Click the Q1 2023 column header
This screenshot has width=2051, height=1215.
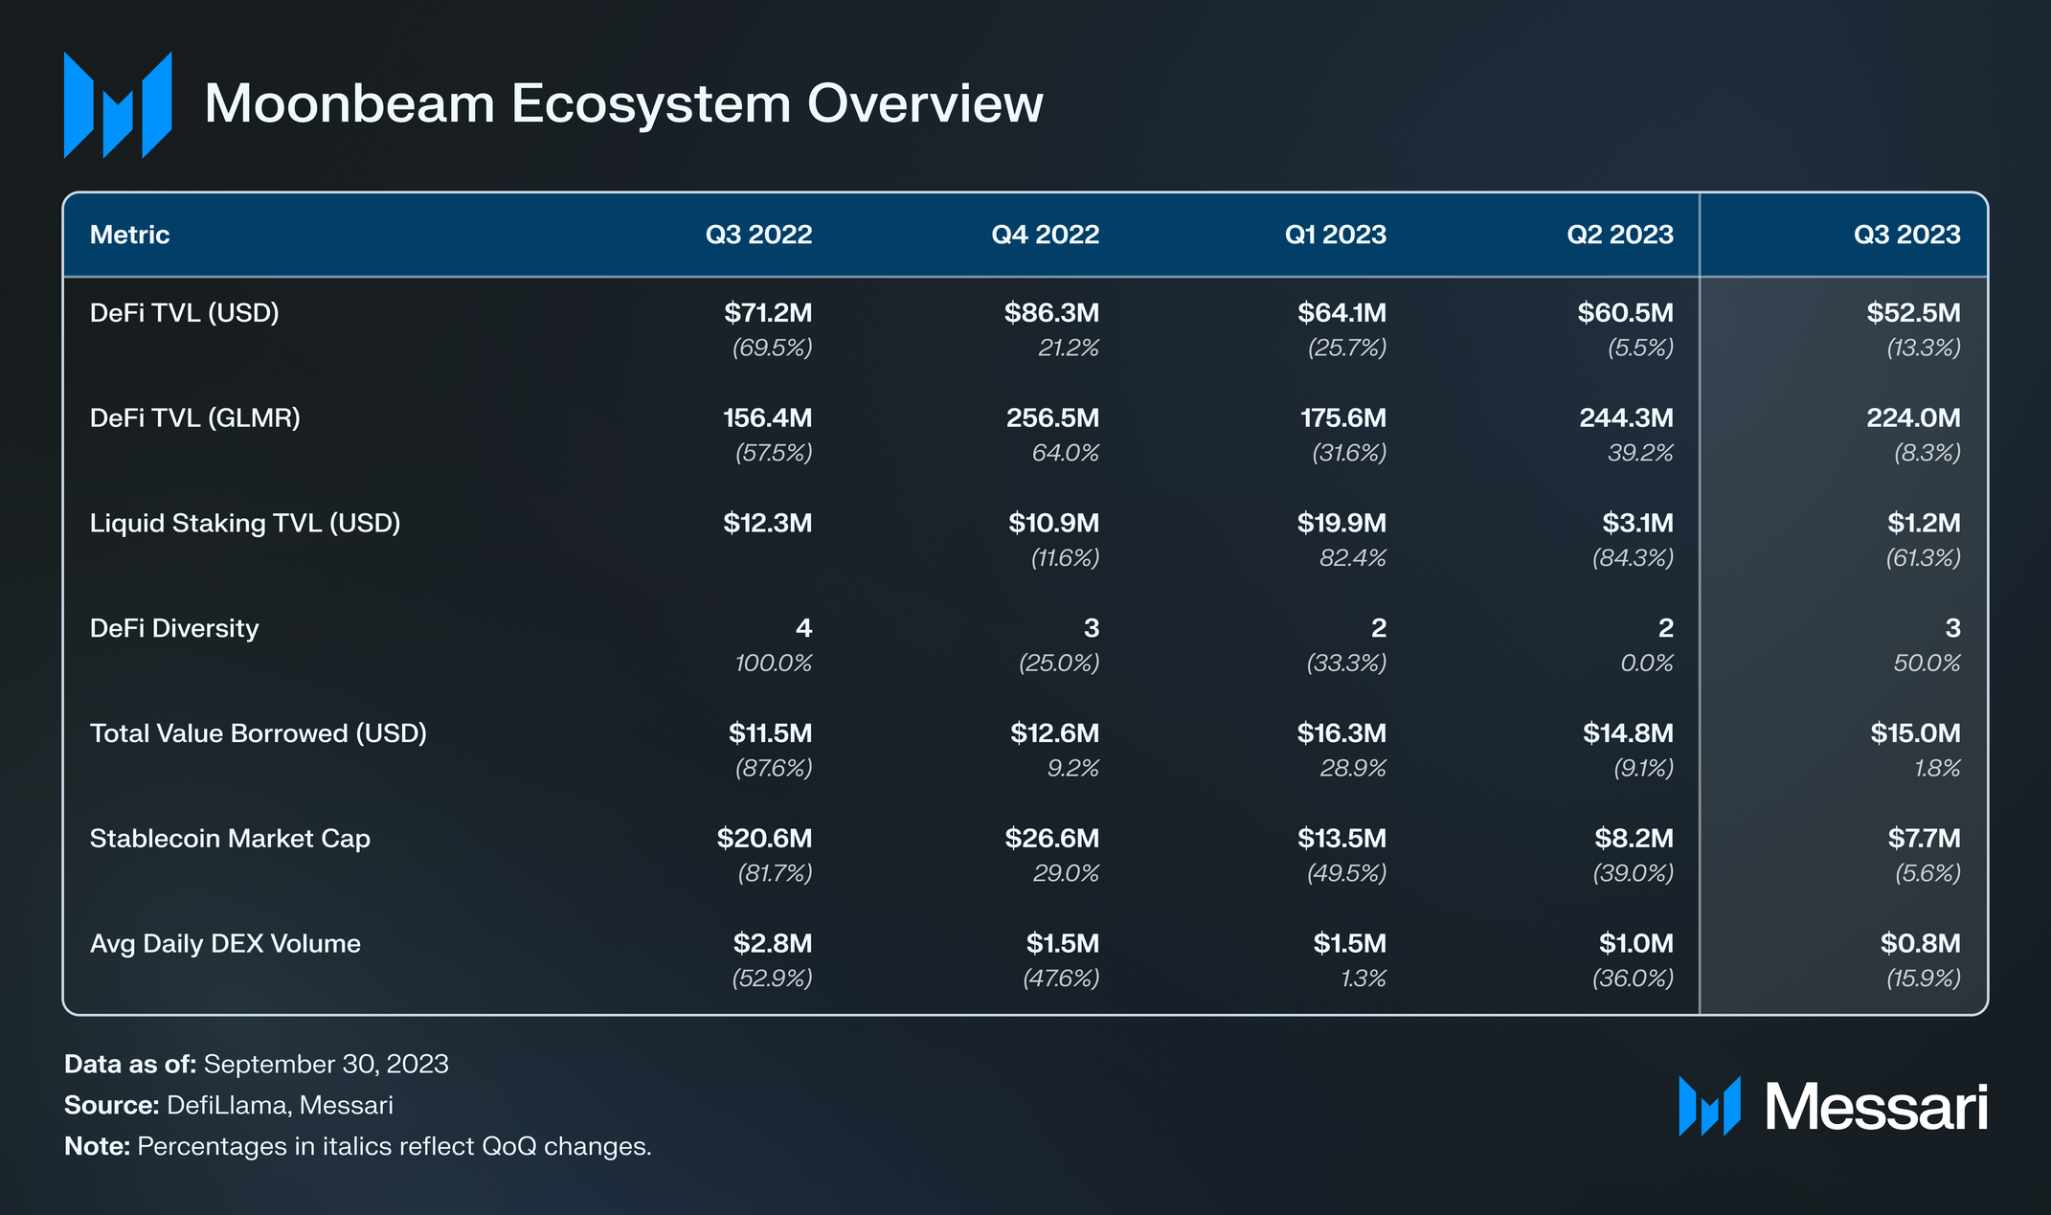[x=1335, y=235]
